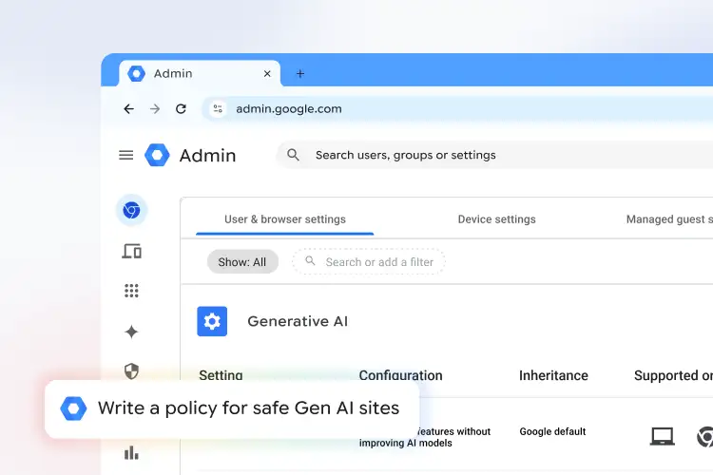This screenshot has height=475, width=713.
Task: Click the Generative AI gear icon
Action: coord(212,321)
